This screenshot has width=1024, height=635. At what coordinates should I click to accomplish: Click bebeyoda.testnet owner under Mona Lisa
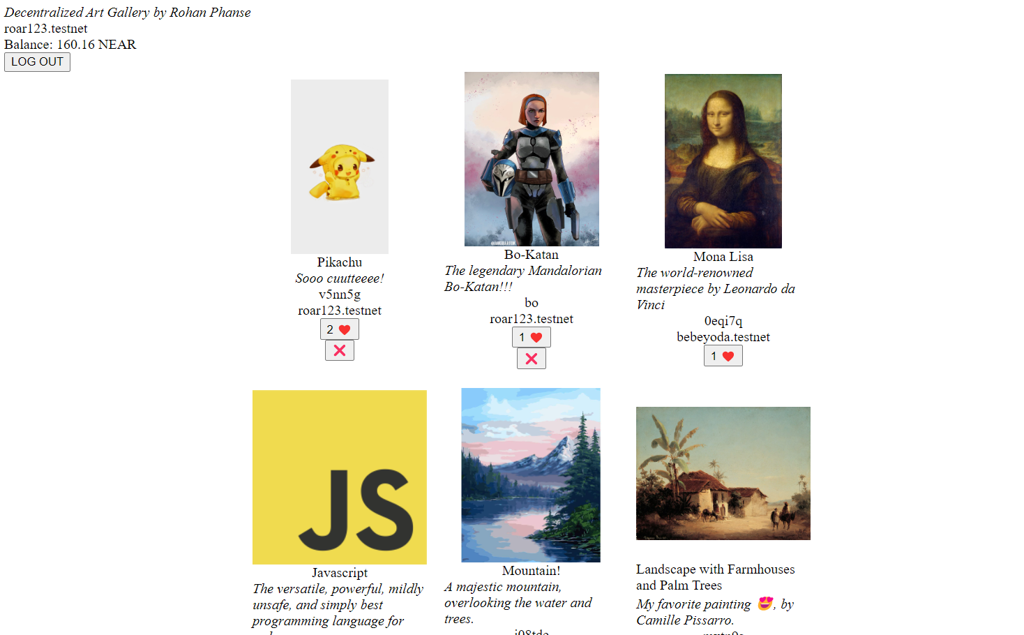(723, 337)
